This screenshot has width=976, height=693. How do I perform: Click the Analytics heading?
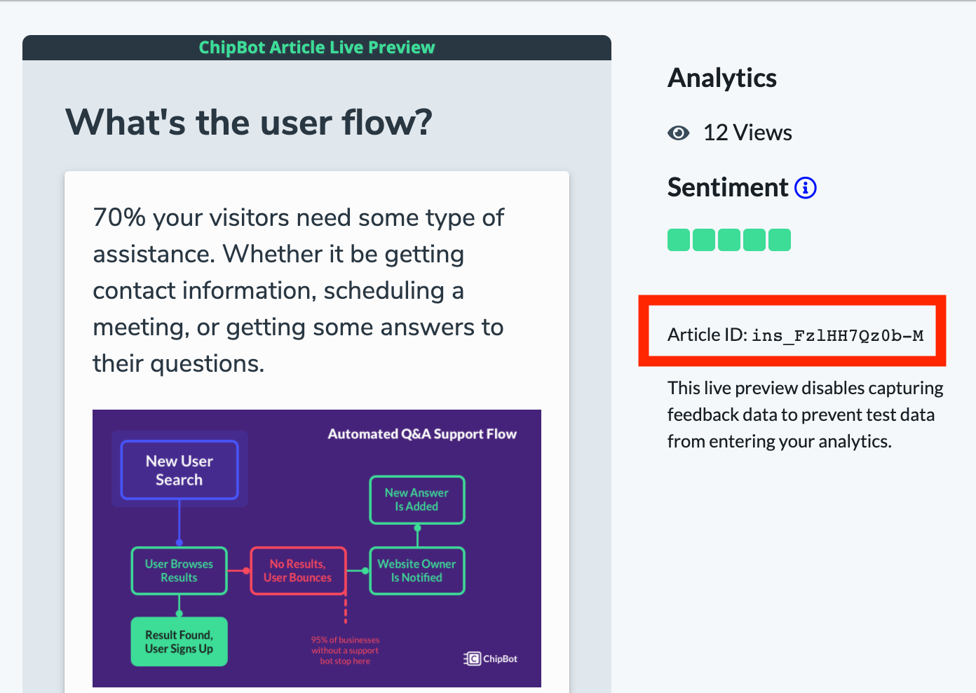722,78
